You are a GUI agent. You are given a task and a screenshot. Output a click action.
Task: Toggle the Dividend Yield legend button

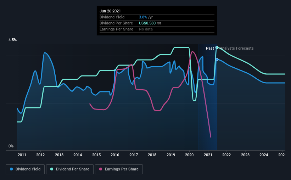point(25,169)
